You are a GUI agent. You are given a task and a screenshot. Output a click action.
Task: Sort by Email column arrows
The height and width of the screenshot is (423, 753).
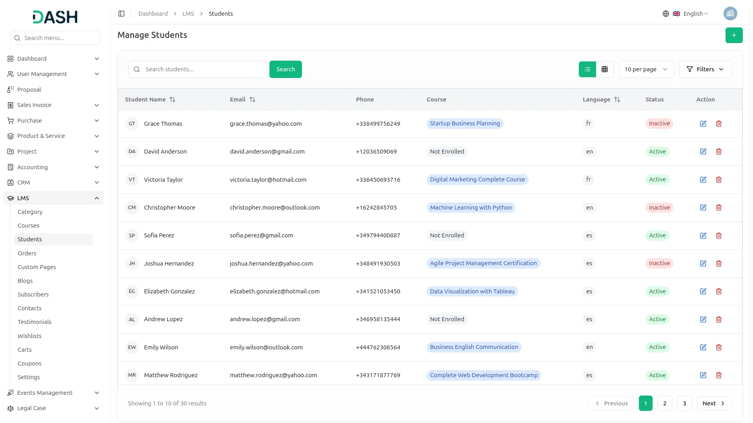[x=253, y=99]
